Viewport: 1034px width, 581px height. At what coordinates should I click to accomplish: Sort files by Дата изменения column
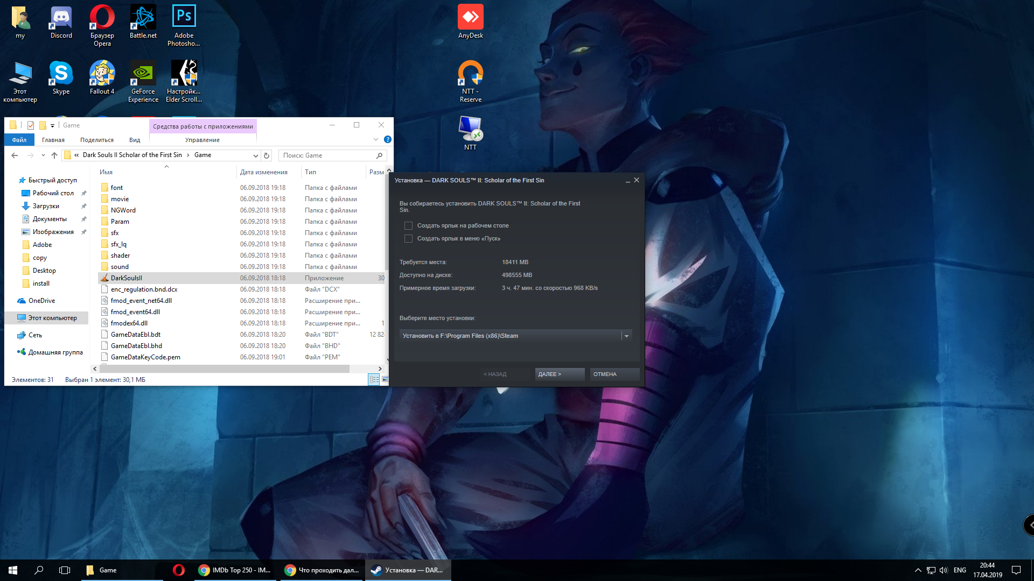[x=263, y=172]
